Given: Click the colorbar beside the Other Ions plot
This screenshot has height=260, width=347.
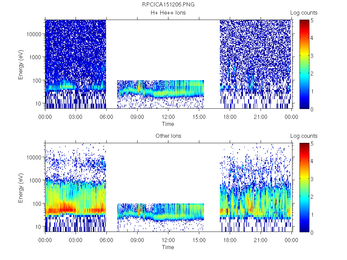Looking at the screenshot, I should pos(304,188).
